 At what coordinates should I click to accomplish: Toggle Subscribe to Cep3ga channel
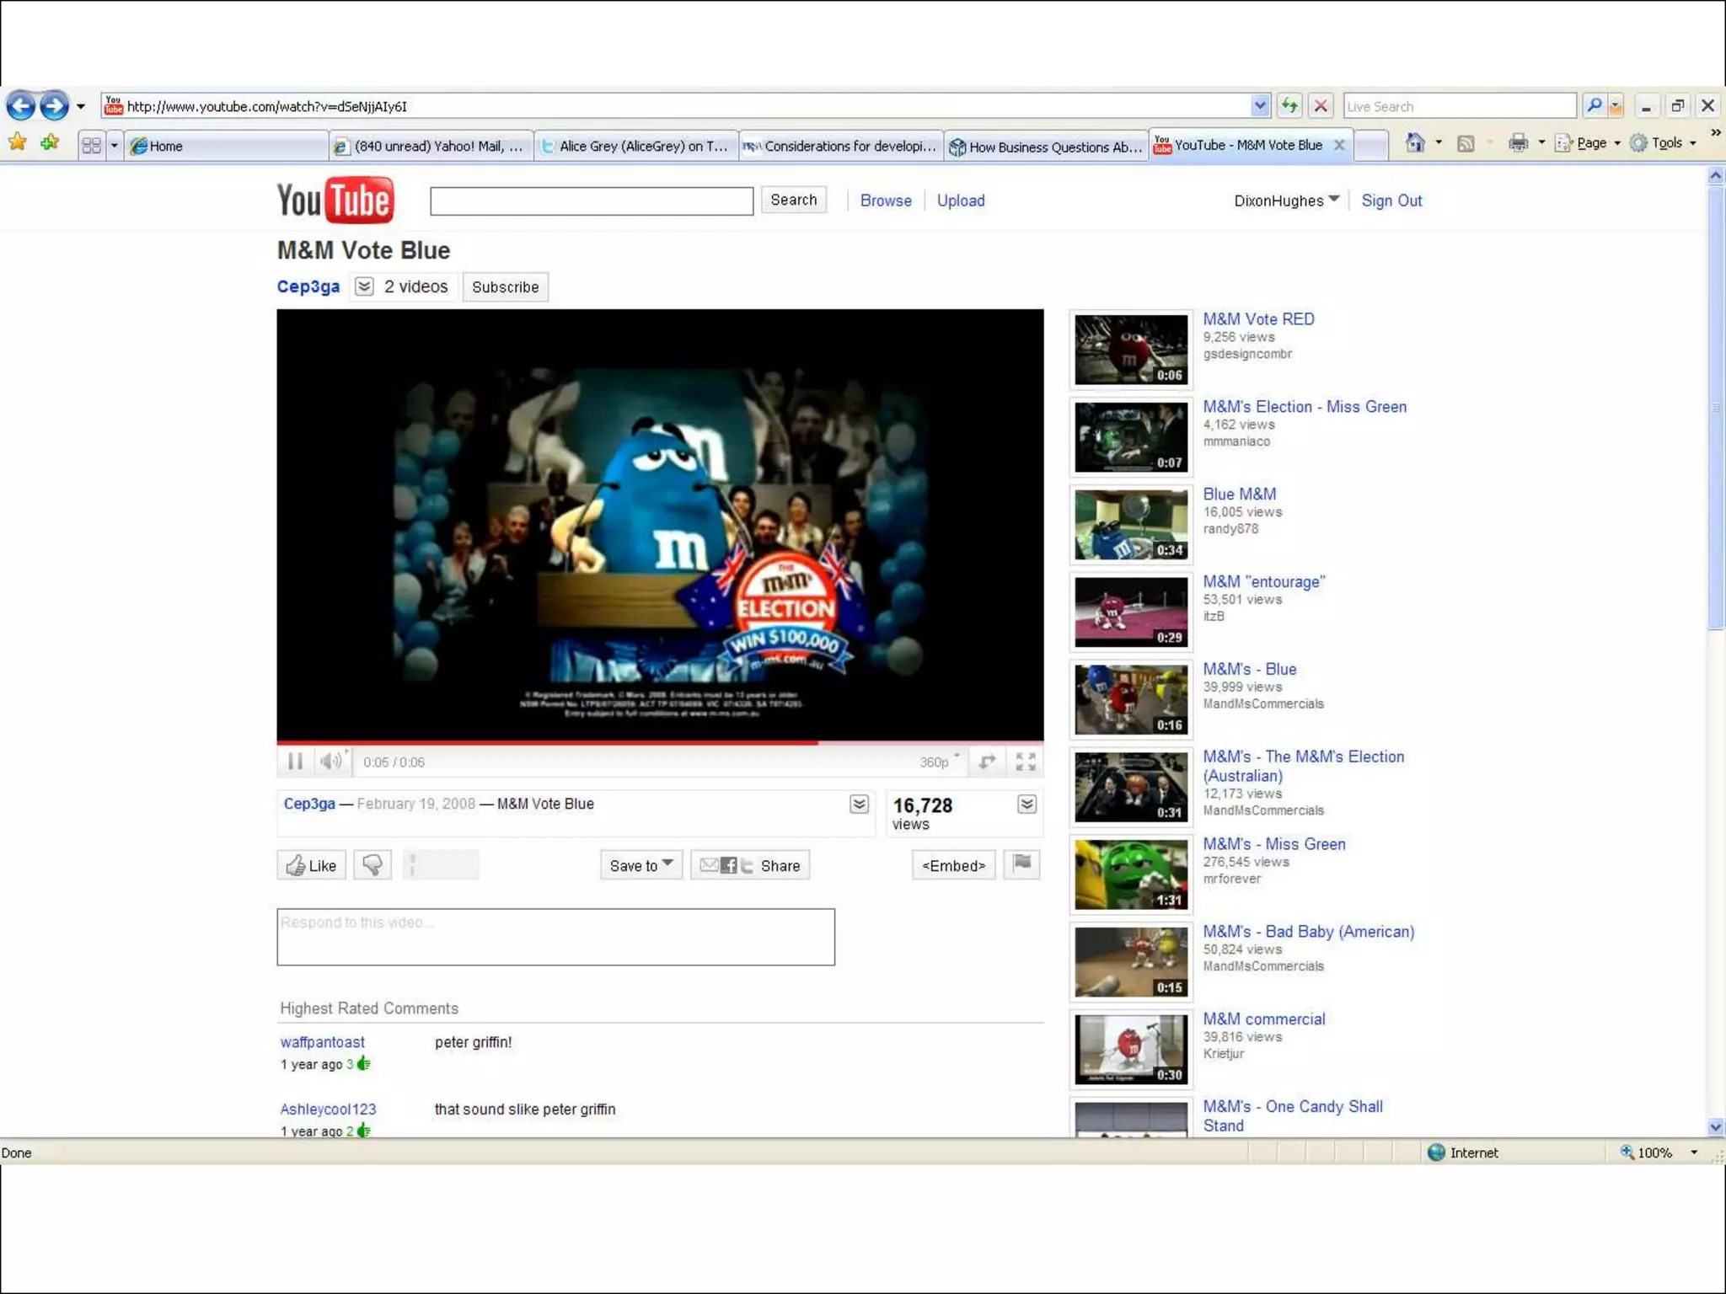[505, 287]
